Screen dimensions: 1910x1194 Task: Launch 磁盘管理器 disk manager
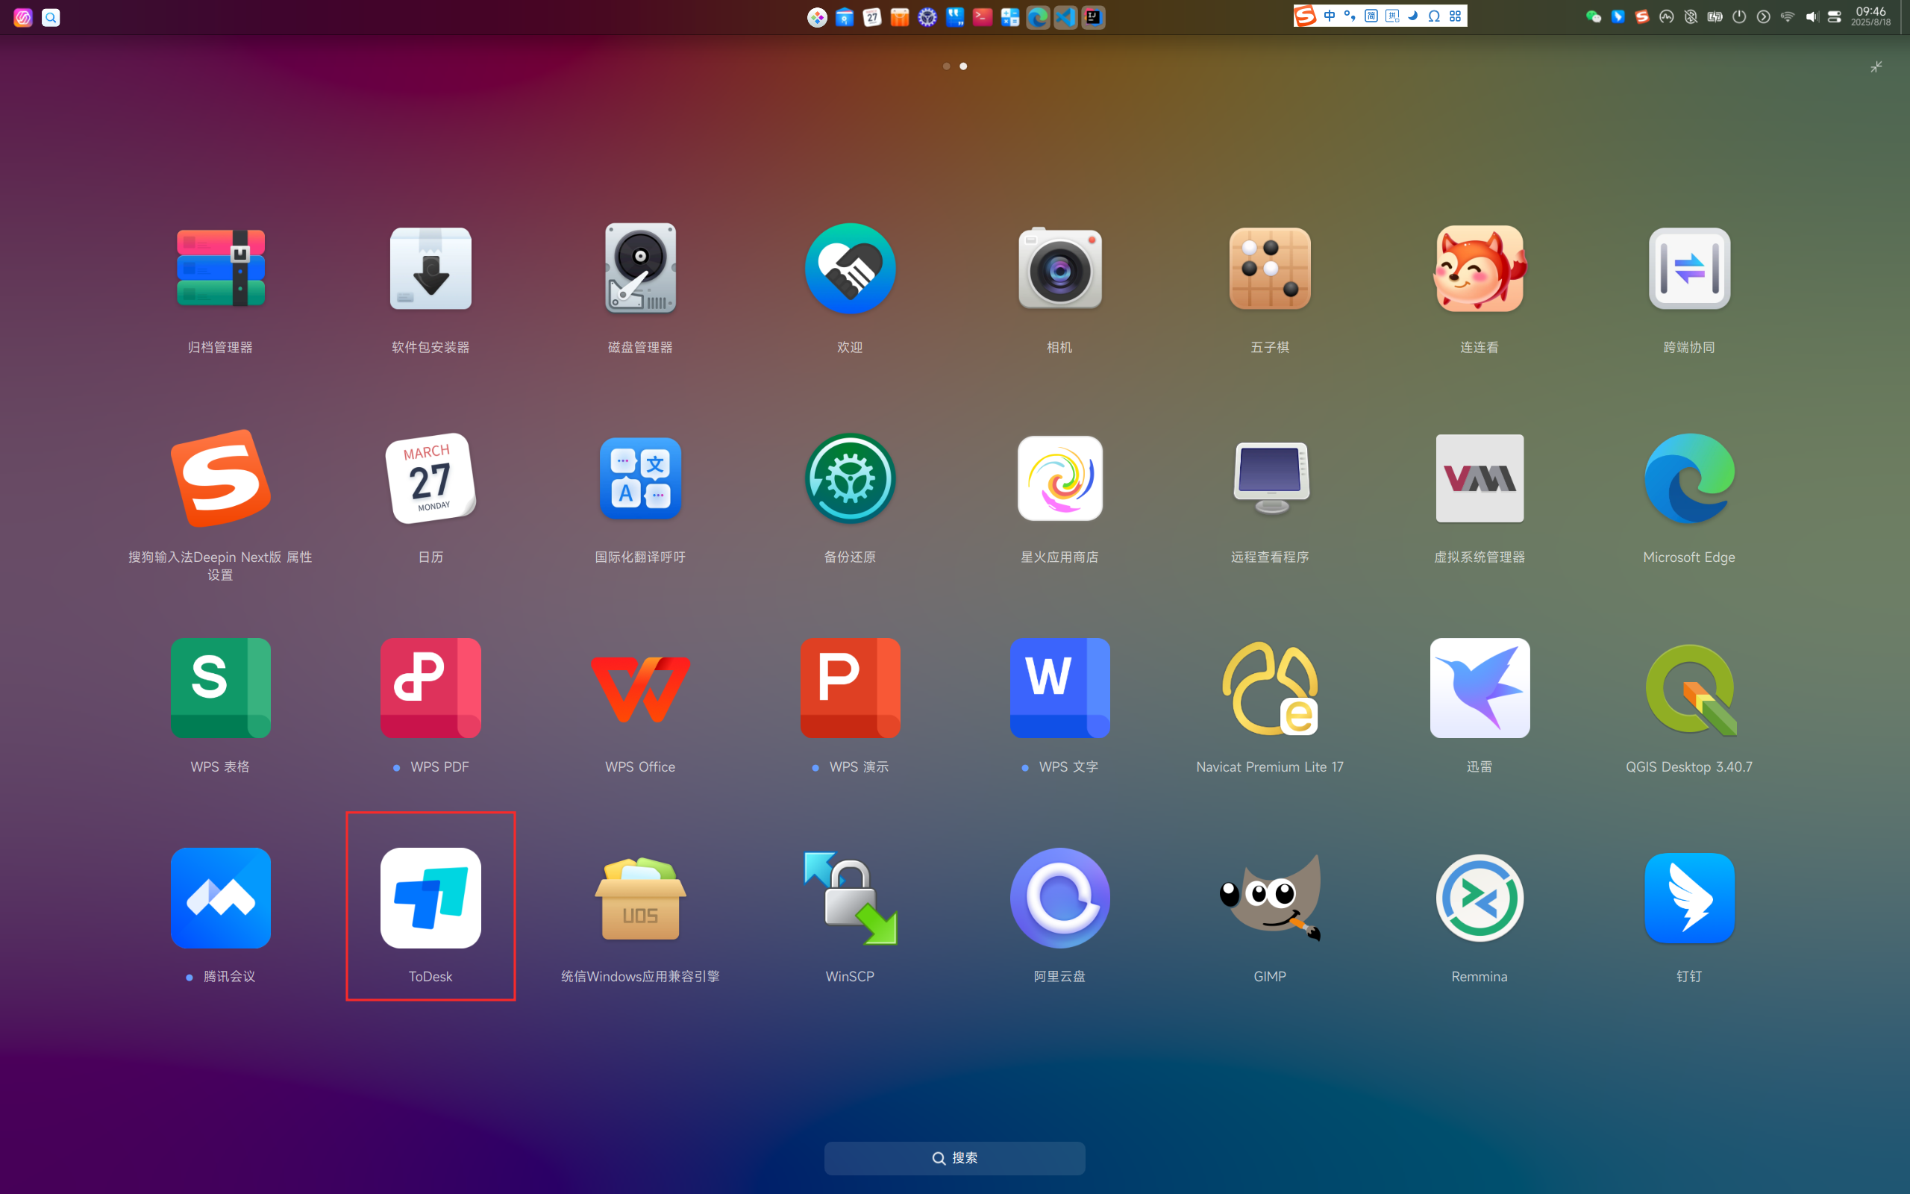tap(640, 269)
